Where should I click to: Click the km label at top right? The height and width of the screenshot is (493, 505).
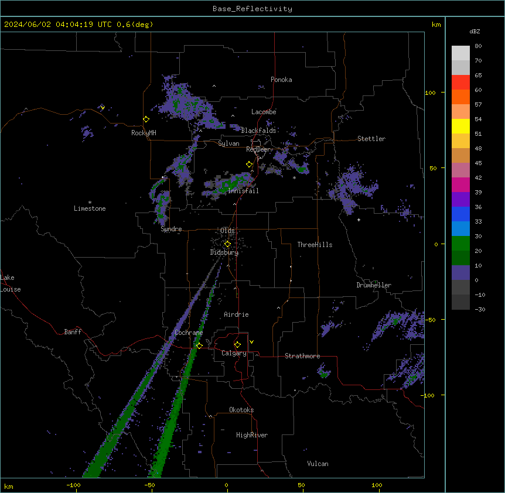tap(436, 25)
